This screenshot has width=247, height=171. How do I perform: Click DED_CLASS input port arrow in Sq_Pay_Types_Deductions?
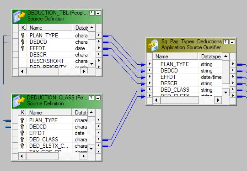[x=150, y=89]
